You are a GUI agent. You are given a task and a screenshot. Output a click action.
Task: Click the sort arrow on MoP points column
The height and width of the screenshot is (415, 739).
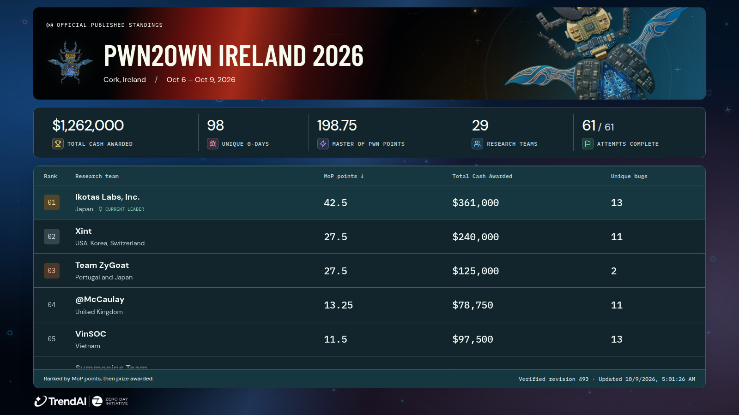[362, 176]
